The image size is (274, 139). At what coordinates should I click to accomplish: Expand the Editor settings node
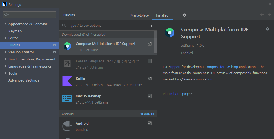coord(5,38)
